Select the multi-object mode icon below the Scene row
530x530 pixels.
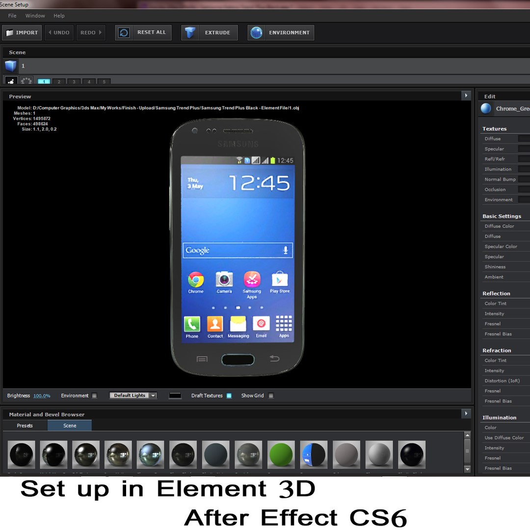click(26, 81)
